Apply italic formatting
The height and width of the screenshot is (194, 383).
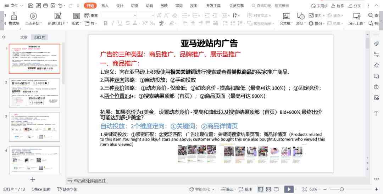click(113, 23)
